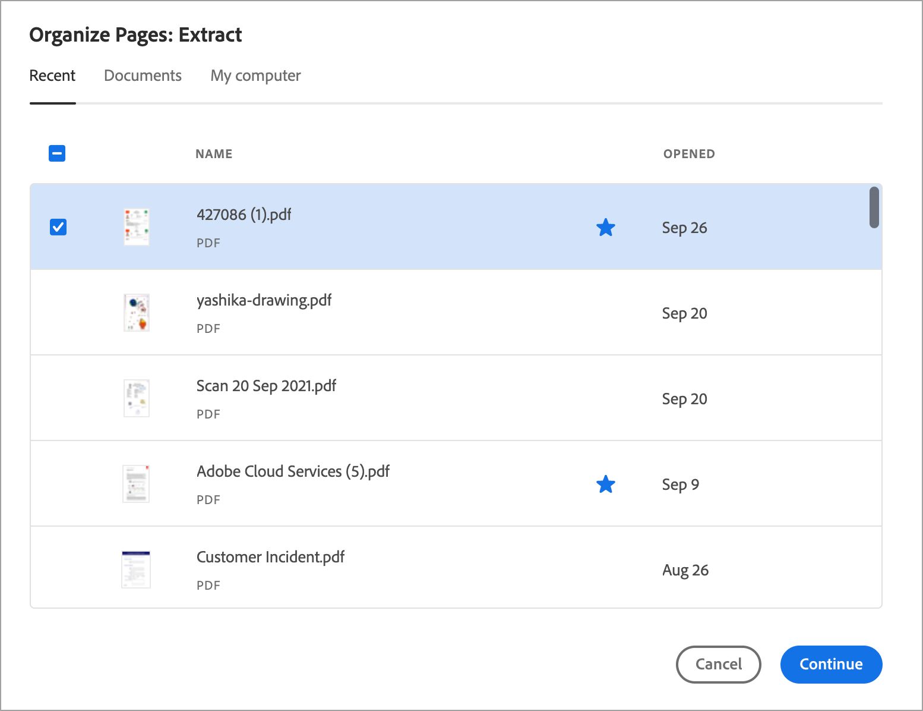Sort by the OPENED column header
Image resolution: width=923 pixels, height=711 pixels.
coord(689,154)
